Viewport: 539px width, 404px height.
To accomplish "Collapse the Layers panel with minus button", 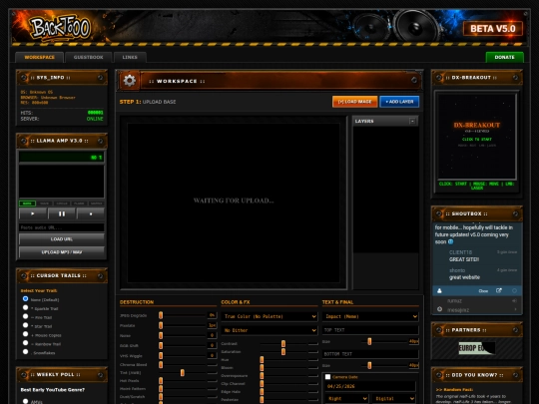I will (x=412, y=121).
